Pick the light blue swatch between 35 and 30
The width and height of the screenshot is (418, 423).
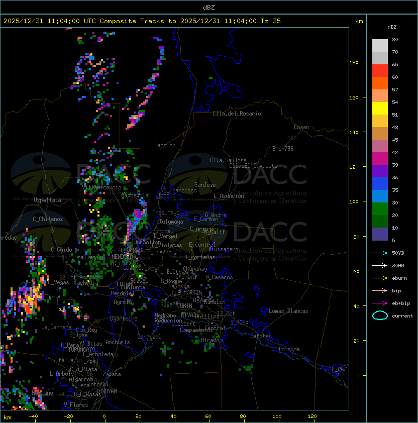coord(380,196)
